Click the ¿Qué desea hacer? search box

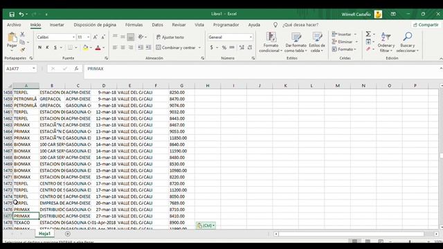pyautogui.click(x=300, y=25)
